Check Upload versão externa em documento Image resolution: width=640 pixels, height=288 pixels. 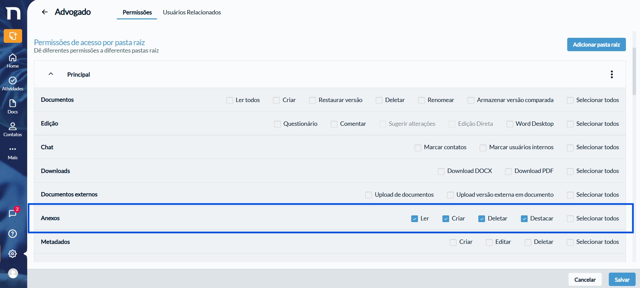coord(450,195)
